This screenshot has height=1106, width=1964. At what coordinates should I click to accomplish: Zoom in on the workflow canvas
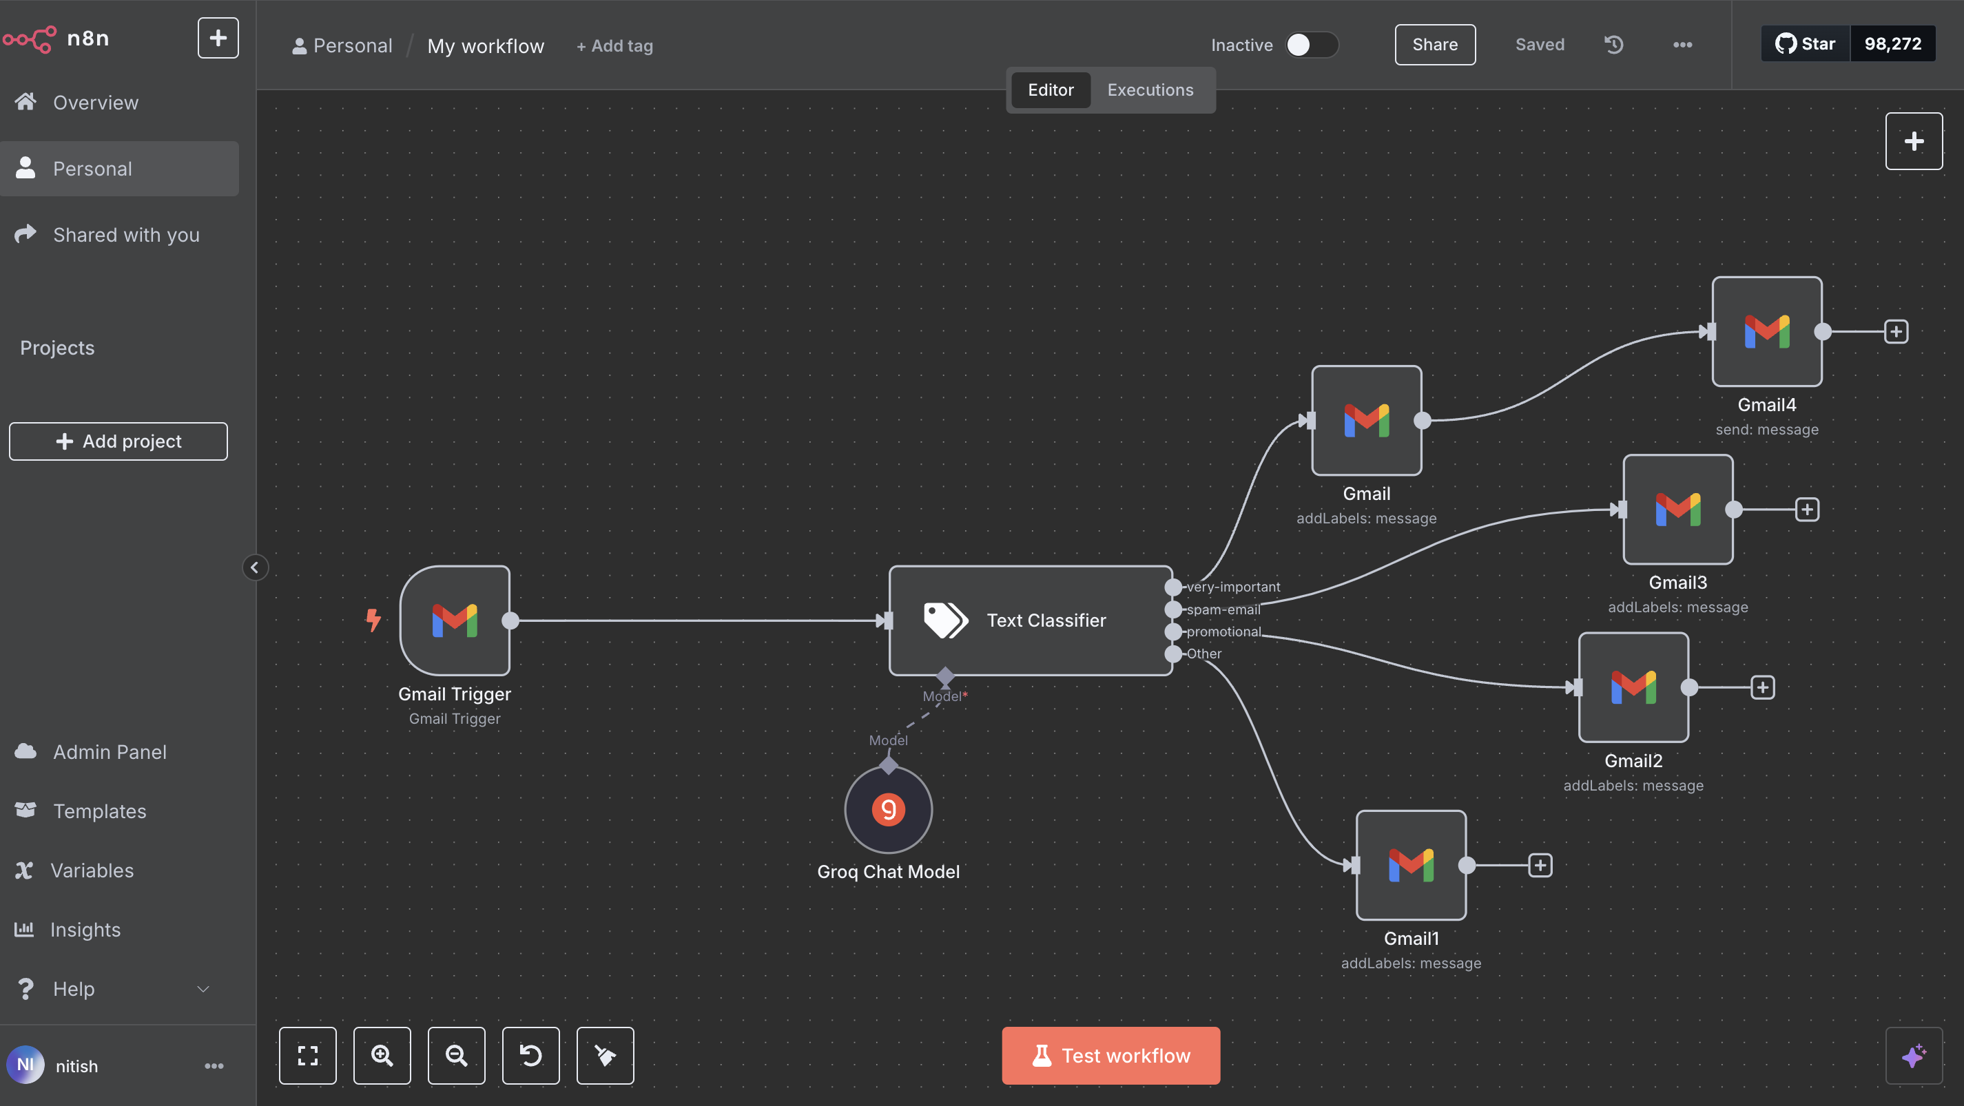(382, 1055)
